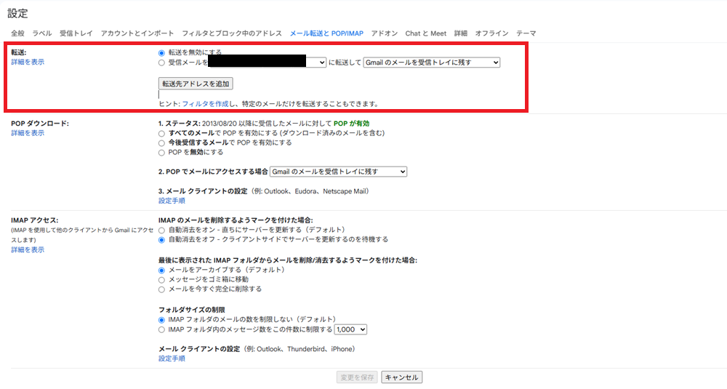This screenshot has width=727, height=389.
Task: Open the フィルタとブロック中のアドレス tab
Action: pyautogui.click(x=231, y=33)
